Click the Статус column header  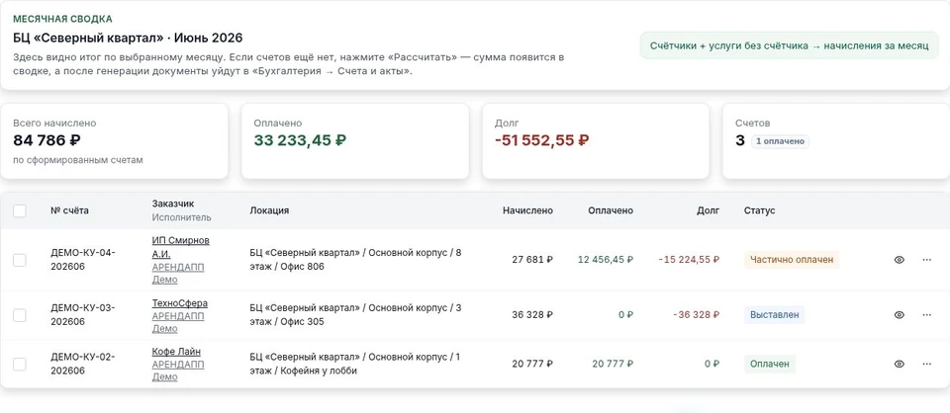760,210
